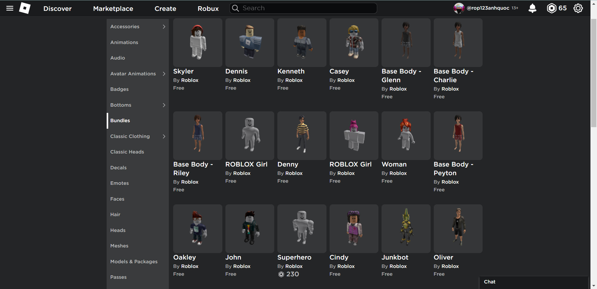Viewport: 597px width, 289px height.
Task: Click the Roblox creator link under Oliver
Action: 450,266
